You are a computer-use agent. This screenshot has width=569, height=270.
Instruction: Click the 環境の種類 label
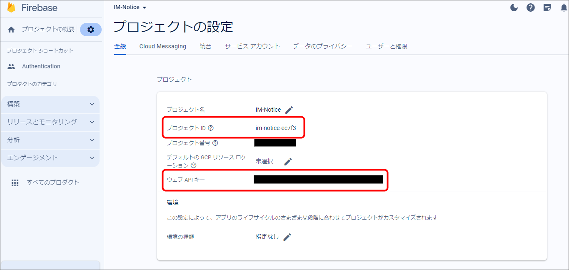point(180,237)
